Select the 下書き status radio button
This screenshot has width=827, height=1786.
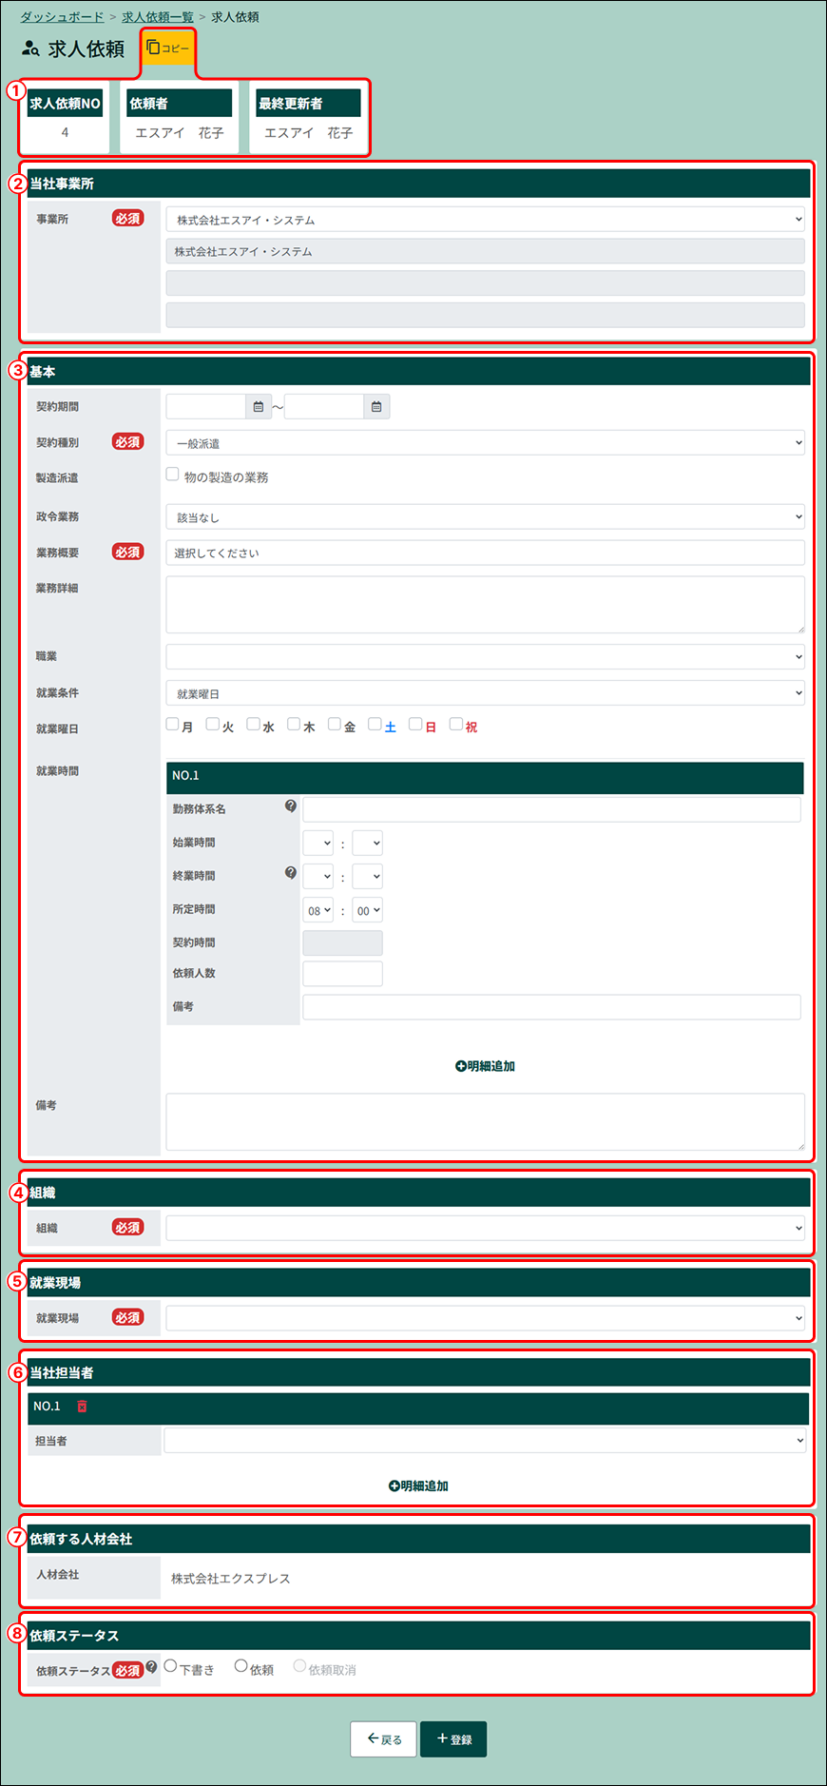pos(171,1666)
